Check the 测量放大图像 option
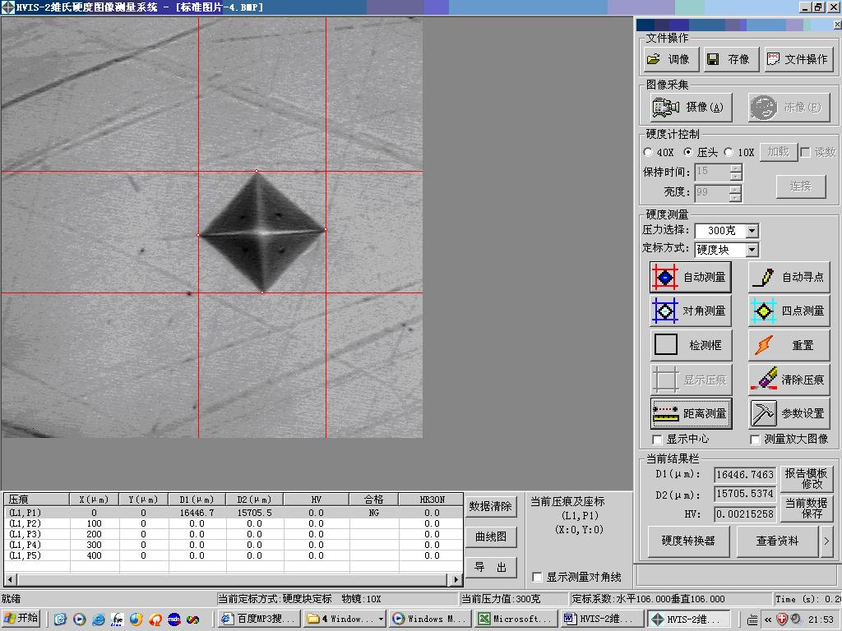The width and height of the screenshot is (842, 631). tap(755, 440)
